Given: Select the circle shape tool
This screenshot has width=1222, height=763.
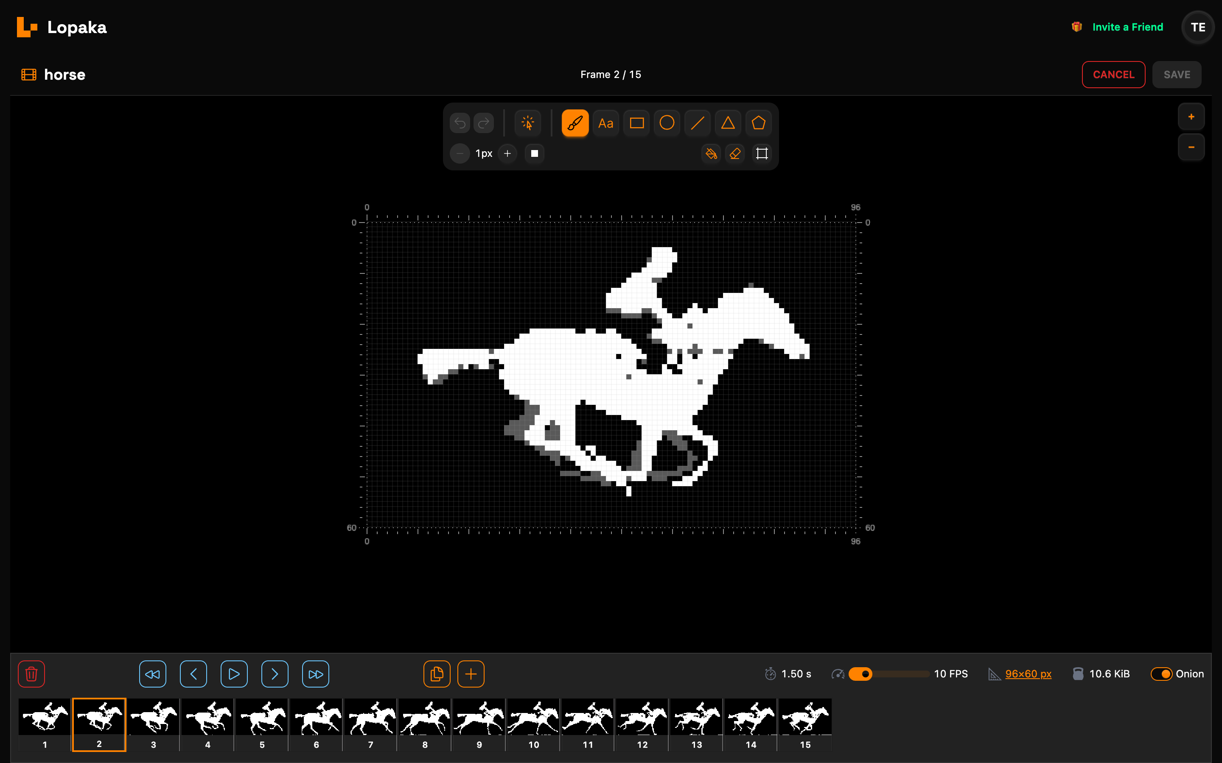Looking at the screenshot, I should click(667, 123).
